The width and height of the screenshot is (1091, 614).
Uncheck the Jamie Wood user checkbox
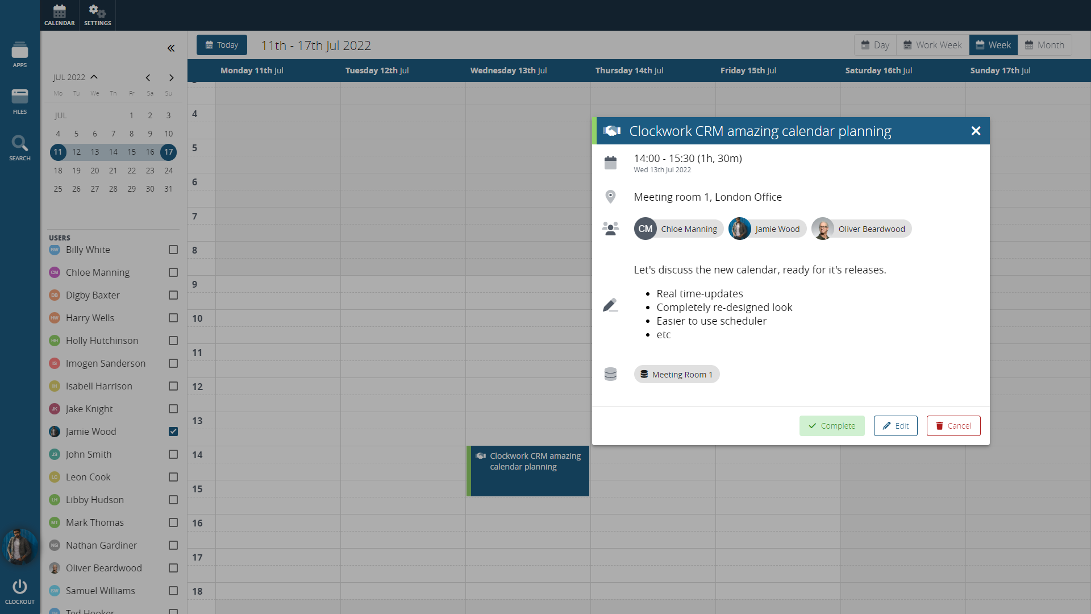[x=173, y=432]
